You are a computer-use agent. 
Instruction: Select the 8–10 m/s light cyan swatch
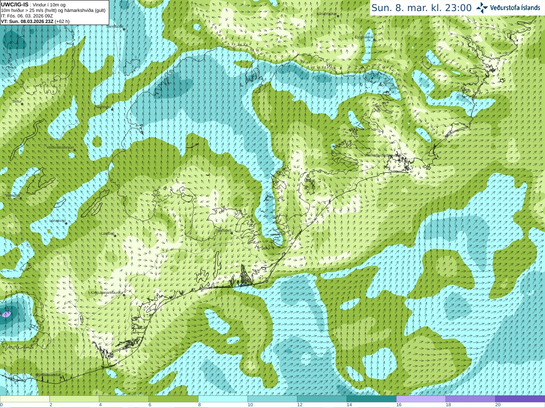pos(223,399)
